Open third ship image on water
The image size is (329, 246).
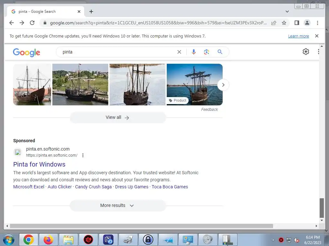pos(138,85)
